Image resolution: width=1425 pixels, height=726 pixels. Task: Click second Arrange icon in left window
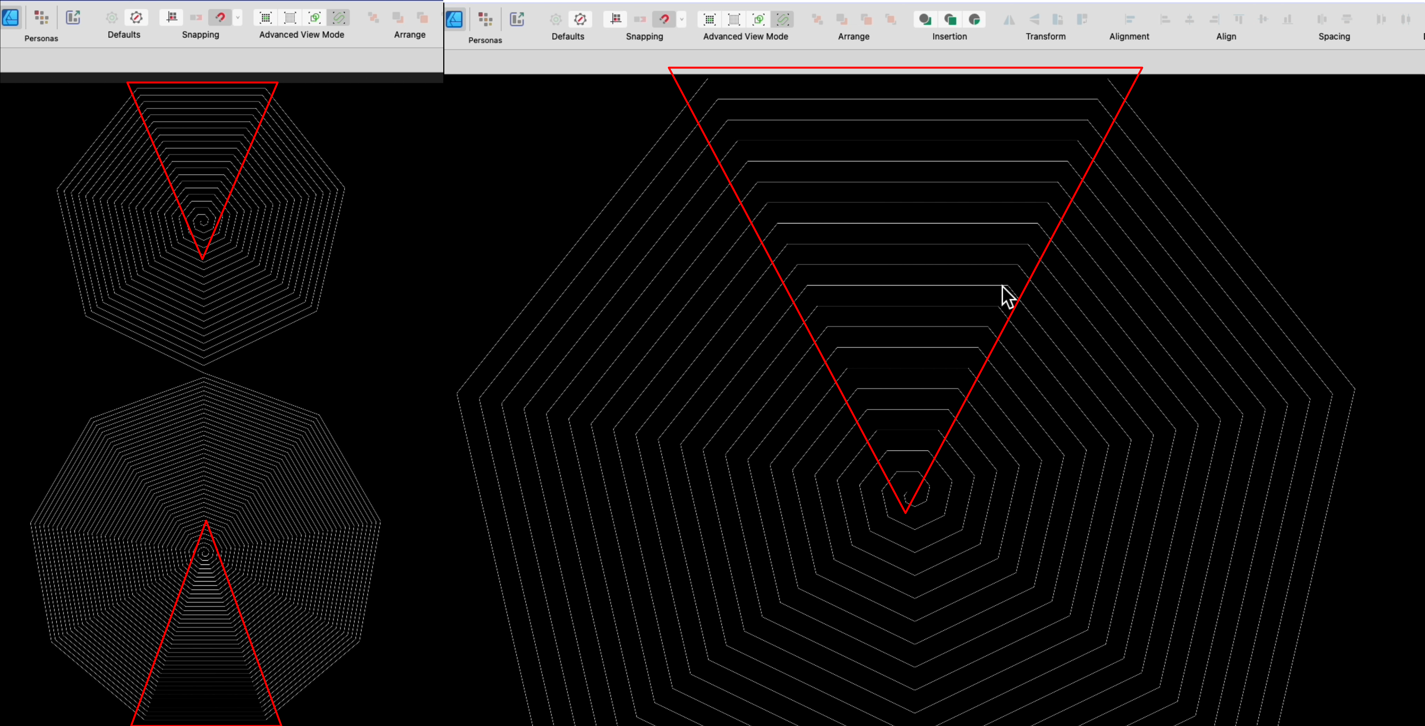point(398,18)
